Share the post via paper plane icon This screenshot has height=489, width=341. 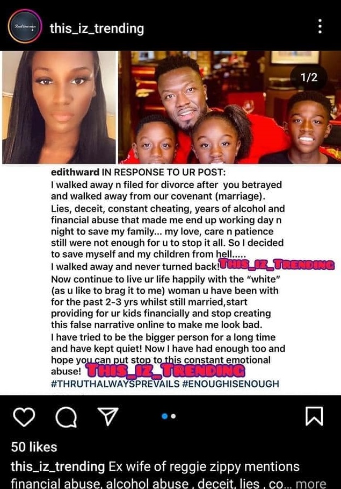coord(108,416)
